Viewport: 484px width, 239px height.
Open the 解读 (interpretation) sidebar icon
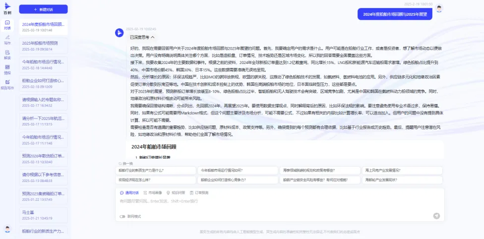click(x=7, y=56)
